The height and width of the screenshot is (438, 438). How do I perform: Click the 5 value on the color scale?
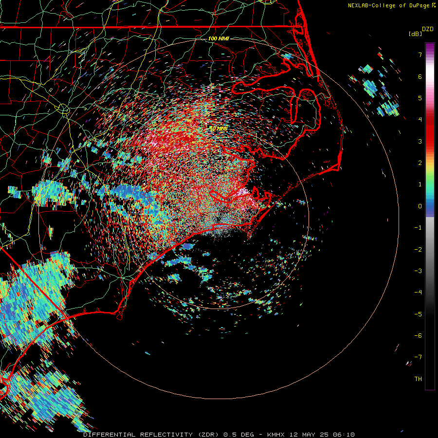[420, 98]
